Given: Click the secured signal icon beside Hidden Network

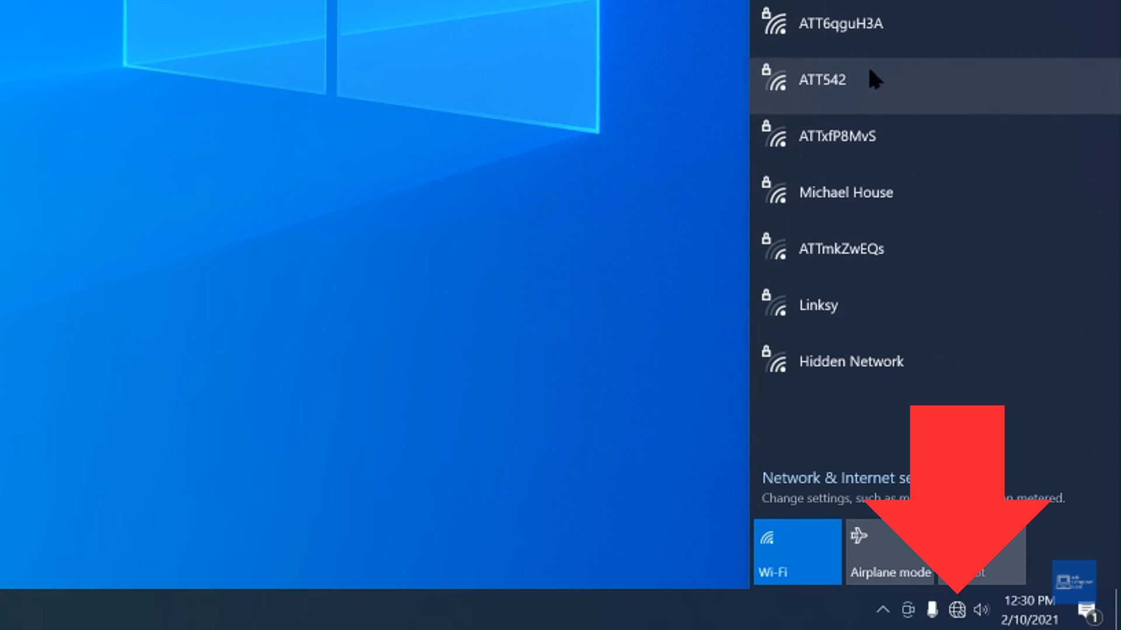Looking at the screenshot, I should [x=774, y=359].
